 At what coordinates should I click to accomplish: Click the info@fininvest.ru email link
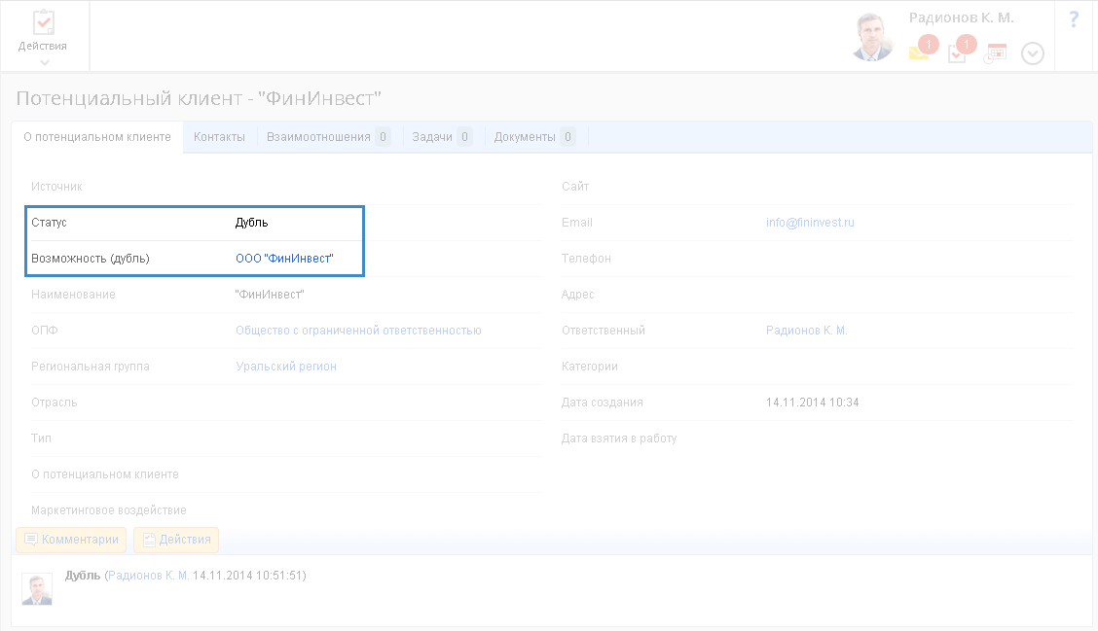[810, 223]
